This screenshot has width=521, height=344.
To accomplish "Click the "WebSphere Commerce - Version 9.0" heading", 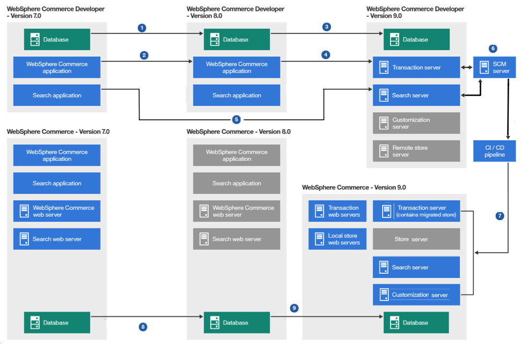I will click(x=354, y=187).
